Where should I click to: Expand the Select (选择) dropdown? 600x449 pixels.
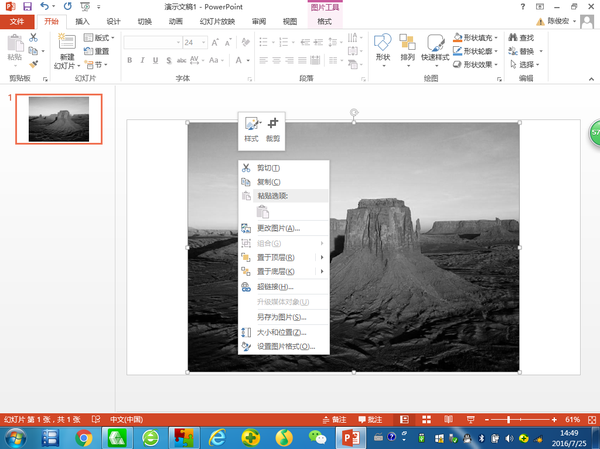click(x=524, y=64)
